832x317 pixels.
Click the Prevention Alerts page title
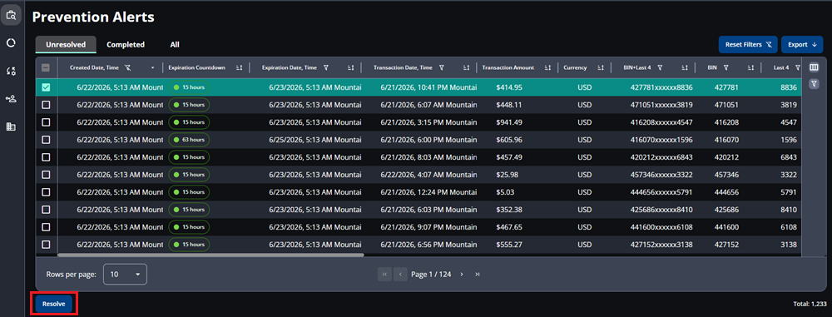point(93,17)
